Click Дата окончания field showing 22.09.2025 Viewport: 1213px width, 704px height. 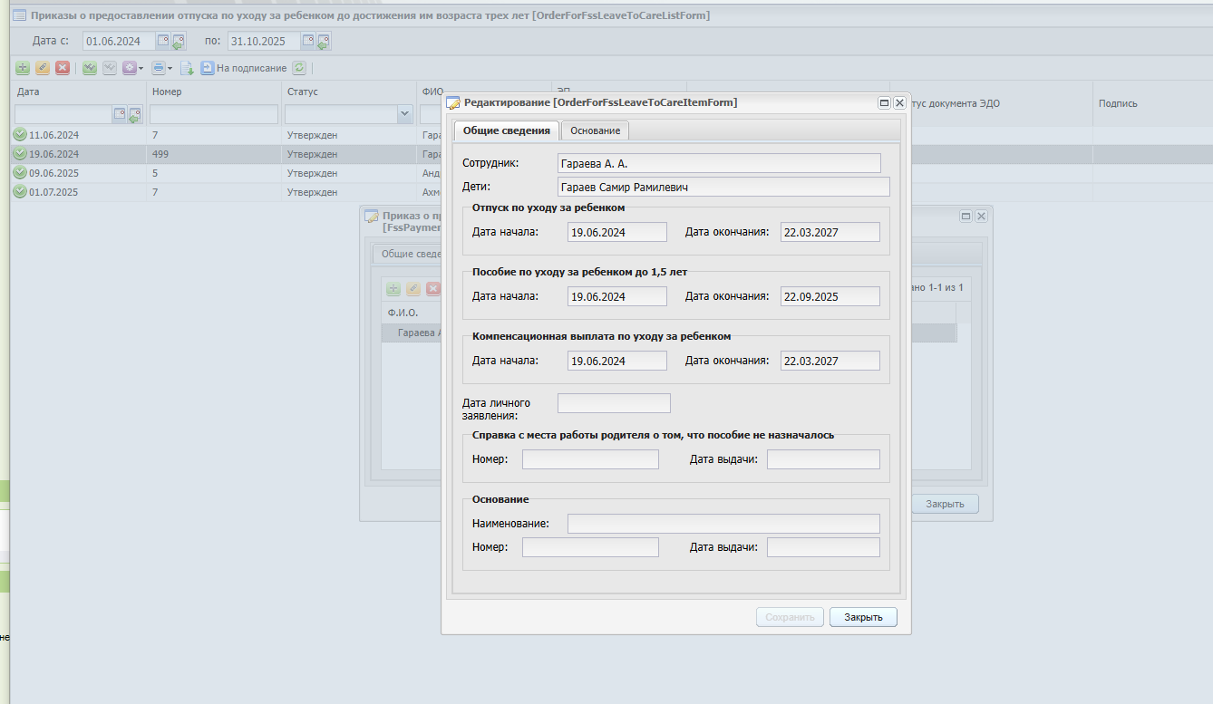[830, 296]
